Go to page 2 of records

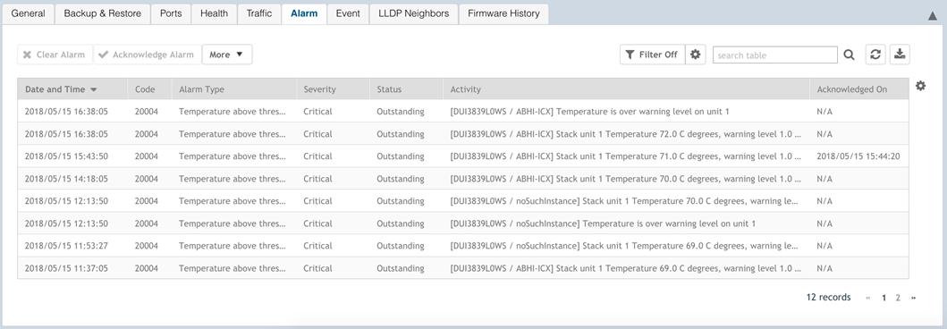coord(898,298)
